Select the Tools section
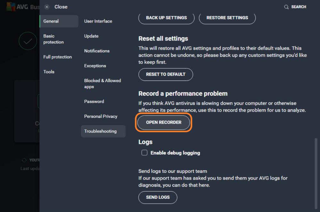This screenshot has width=320, height=212. [49, 72]
